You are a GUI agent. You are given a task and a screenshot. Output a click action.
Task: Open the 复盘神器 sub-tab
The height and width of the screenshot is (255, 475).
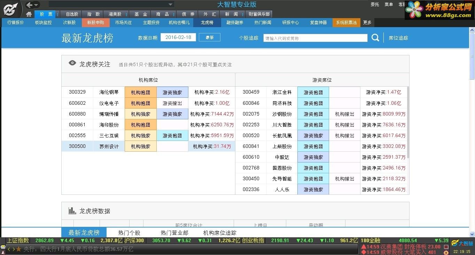tap(318, 23)
